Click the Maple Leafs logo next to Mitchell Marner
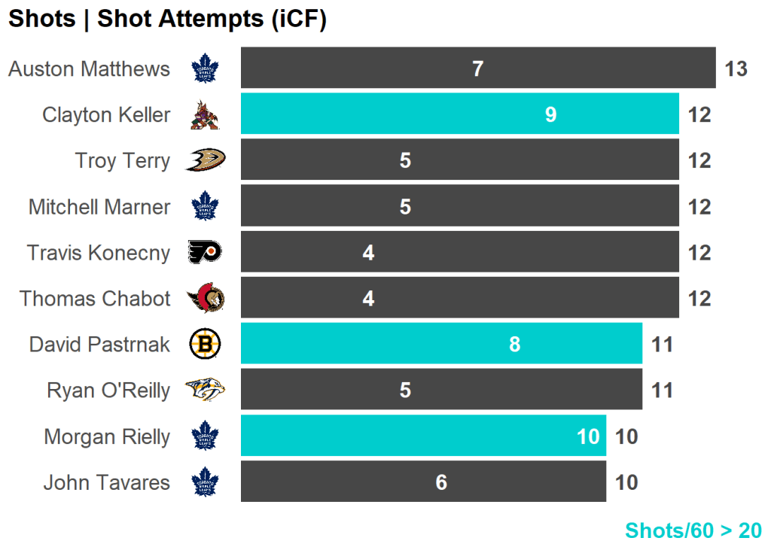Viewport: 771px width, 550px height. pos(205,207)
